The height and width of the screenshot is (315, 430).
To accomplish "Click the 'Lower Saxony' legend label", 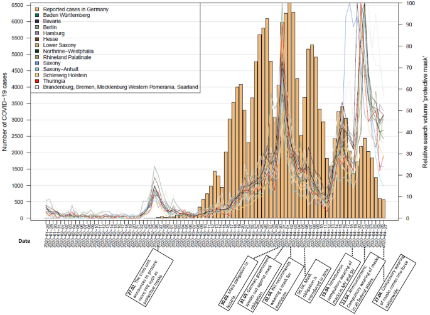I will (60, 45).
